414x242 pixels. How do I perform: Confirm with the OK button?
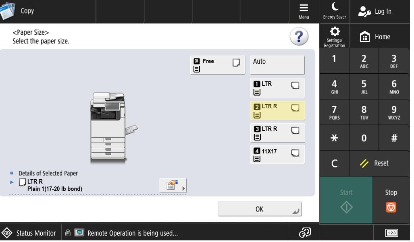coord(260,209)
